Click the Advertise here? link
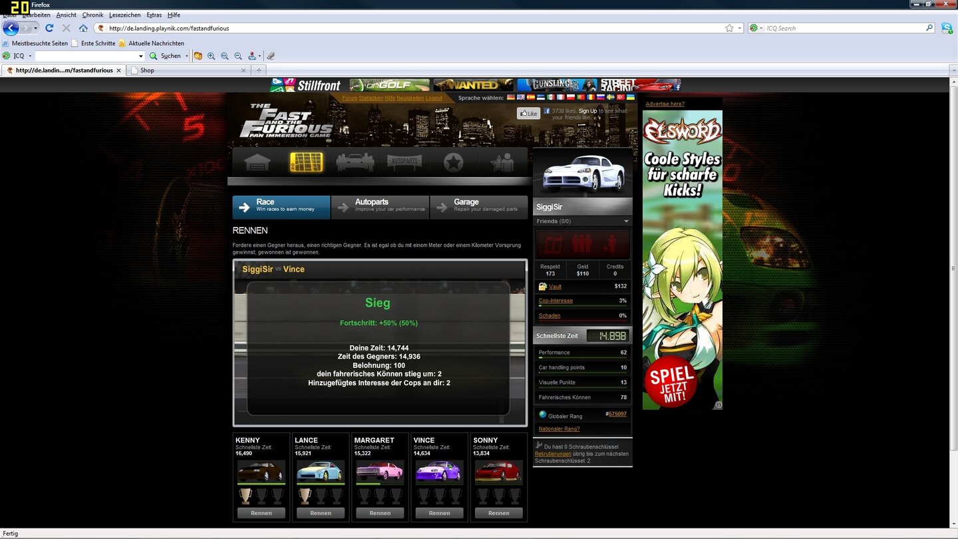Viewport: 958px width, 539px height. [x=665, y=104]
